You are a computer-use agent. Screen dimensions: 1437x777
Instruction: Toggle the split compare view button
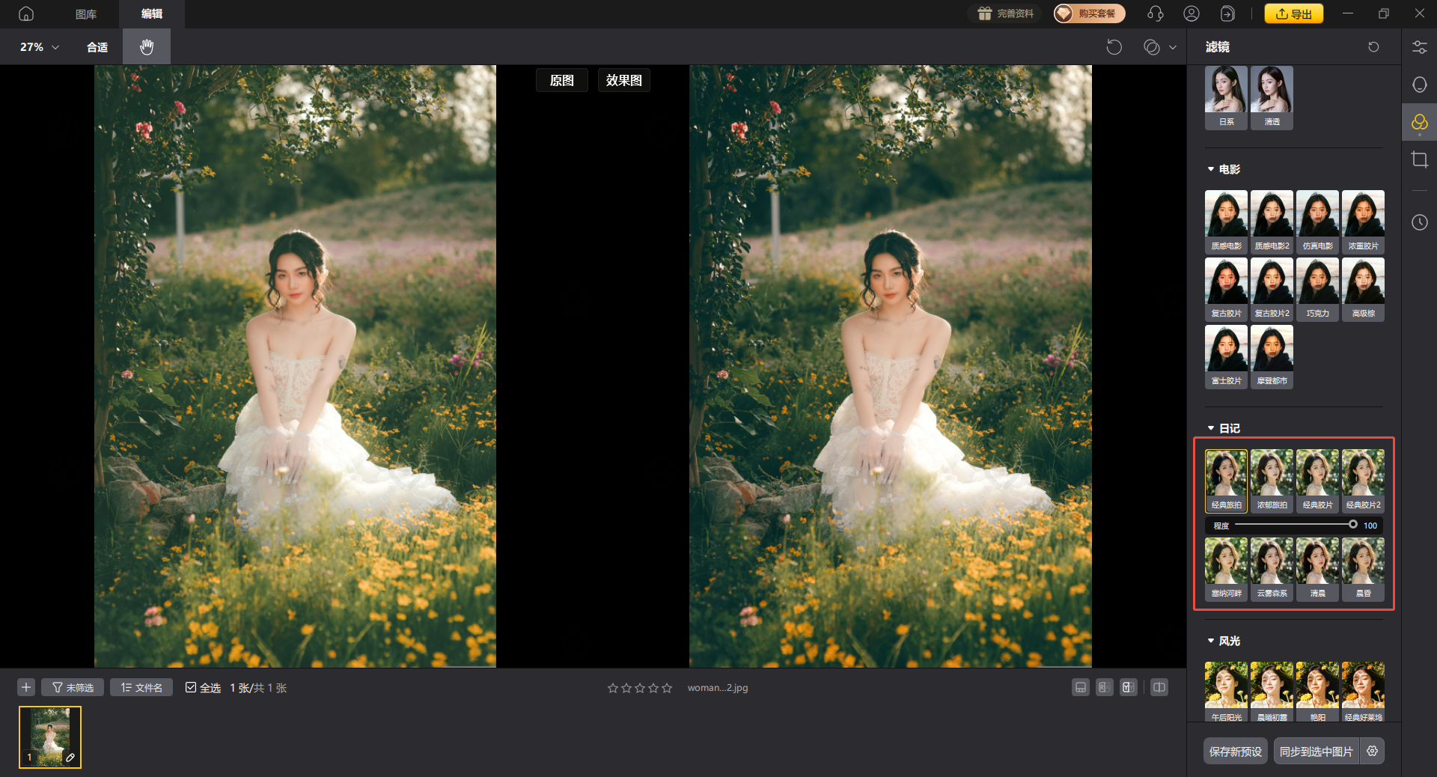(1159, 687)
